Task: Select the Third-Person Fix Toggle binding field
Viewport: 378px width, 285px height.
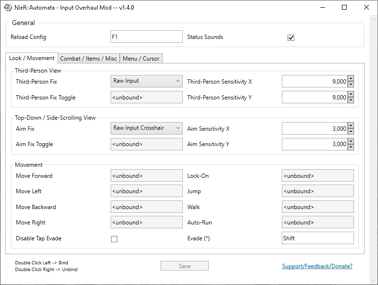Action: pos(146,97)
